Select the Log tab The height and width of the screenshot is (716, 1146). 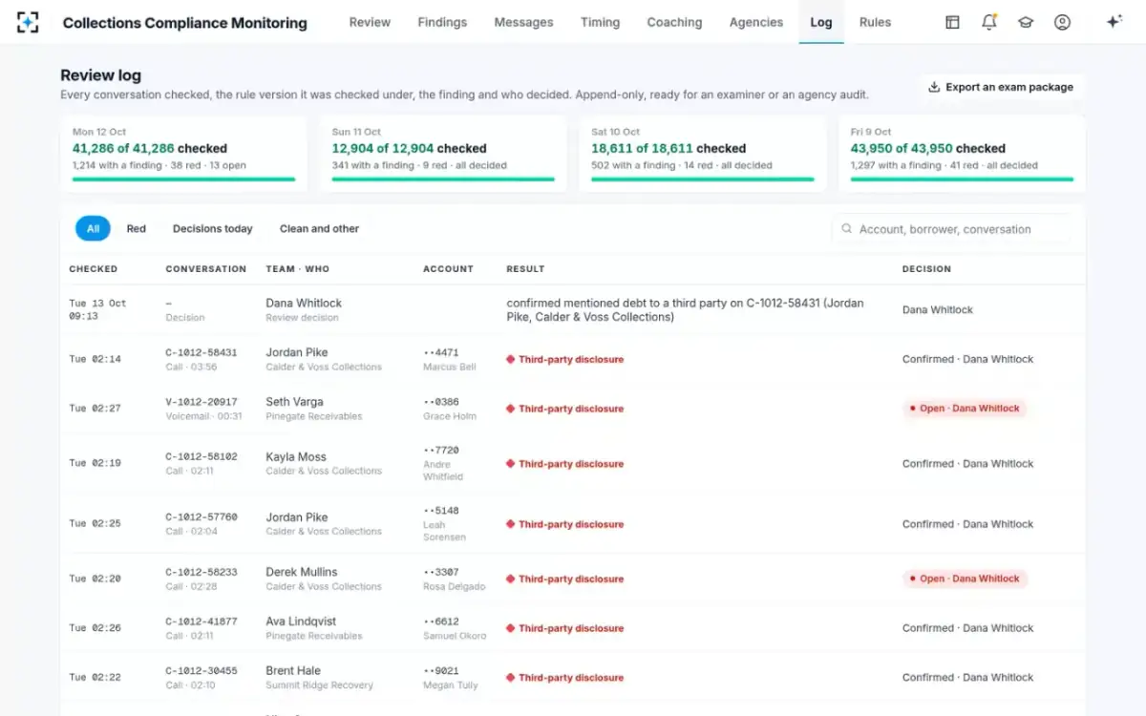(x=821, y=22)
